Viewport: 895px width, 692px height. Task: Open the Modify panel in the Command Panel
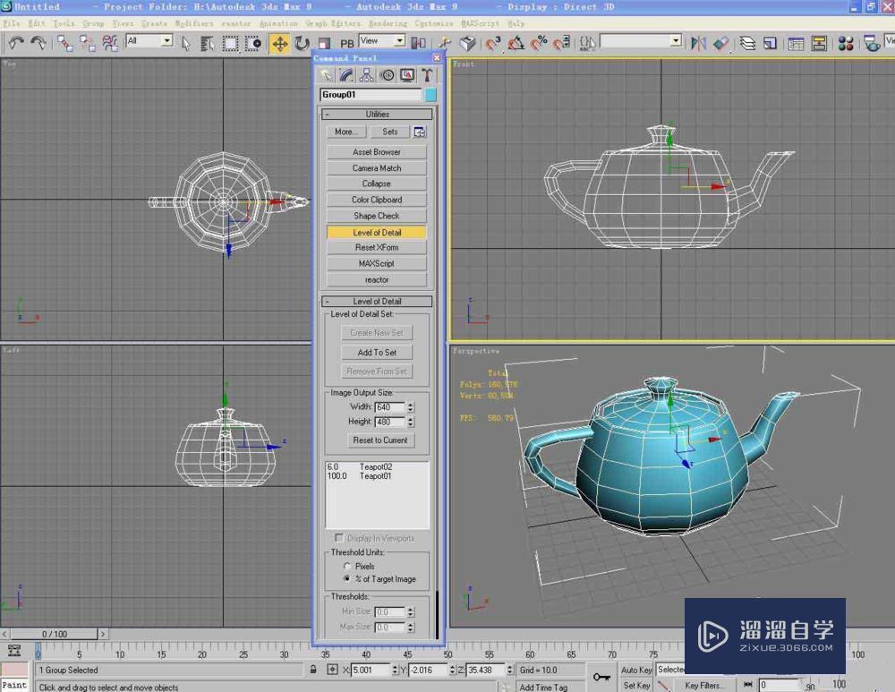345,75
